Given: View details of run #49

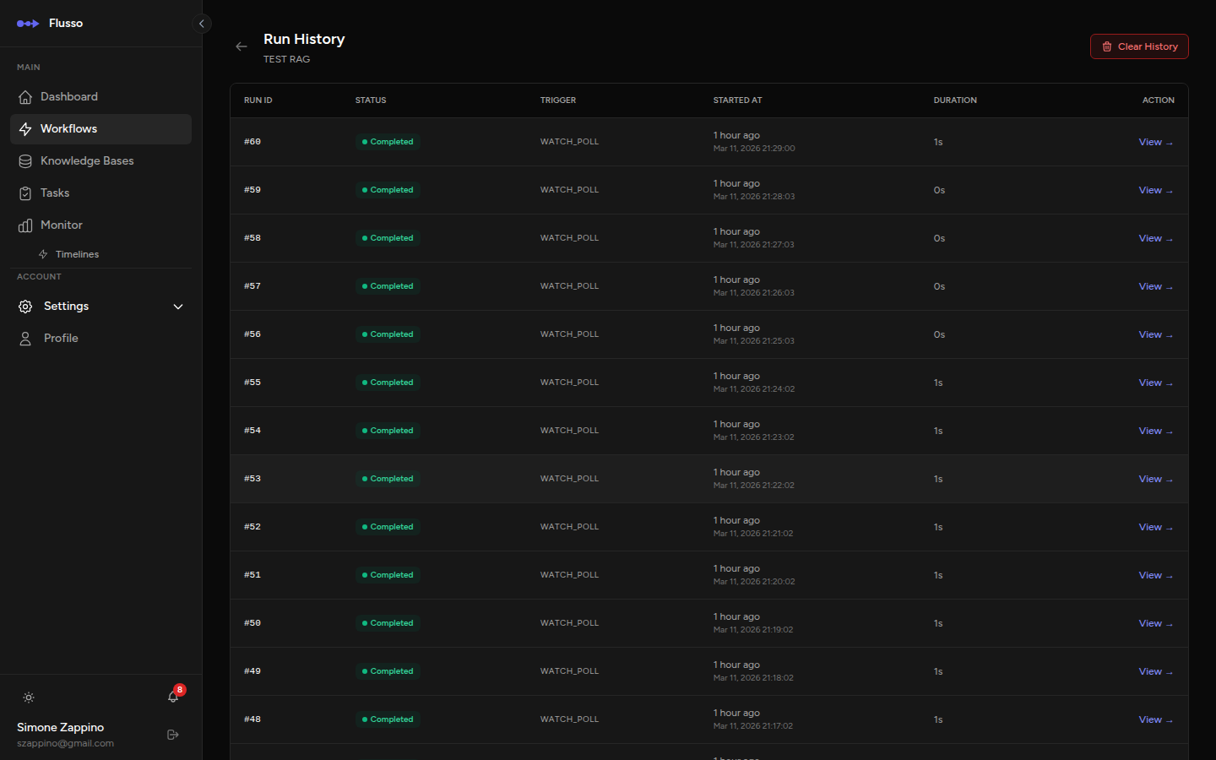Looking at the screenshot, I should coord(1155,671).
